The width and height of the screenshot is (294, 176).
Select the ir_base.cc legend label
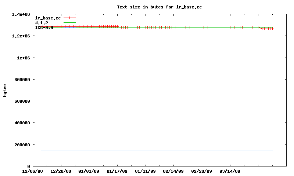(x=48, y=18)
